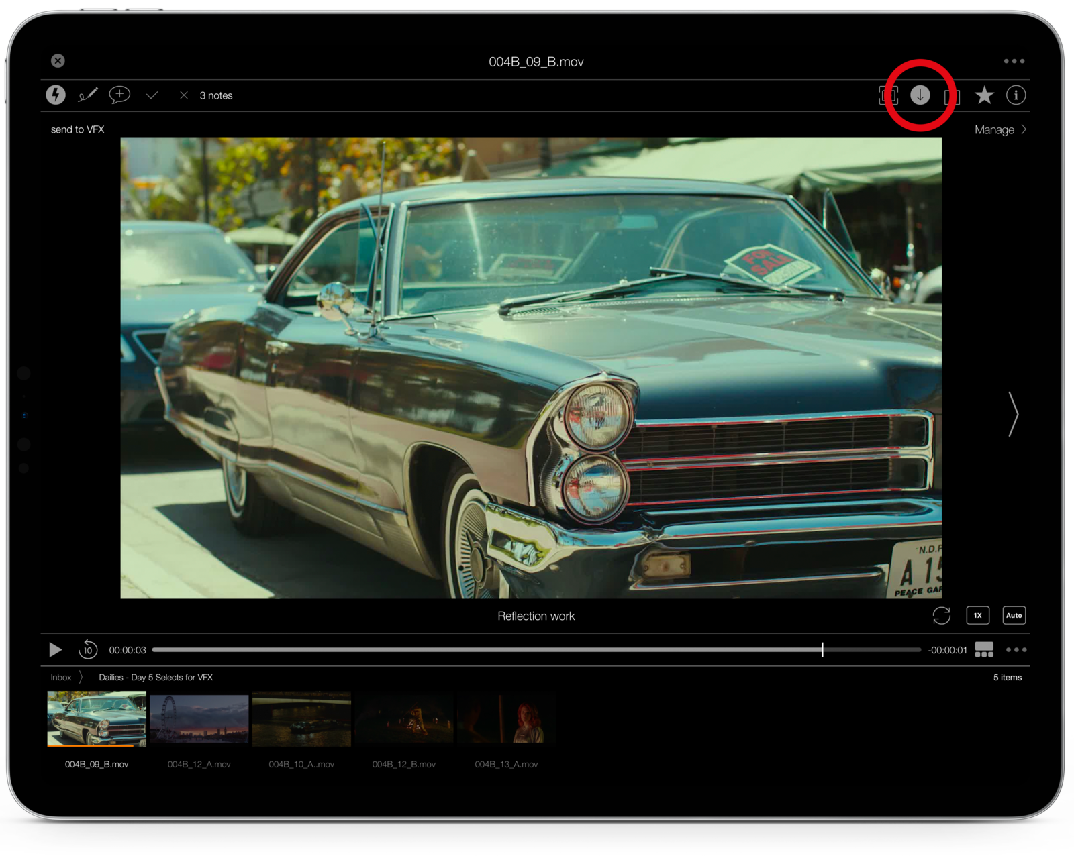Close the clip viewer with the X icon

[x=58, y=61]
